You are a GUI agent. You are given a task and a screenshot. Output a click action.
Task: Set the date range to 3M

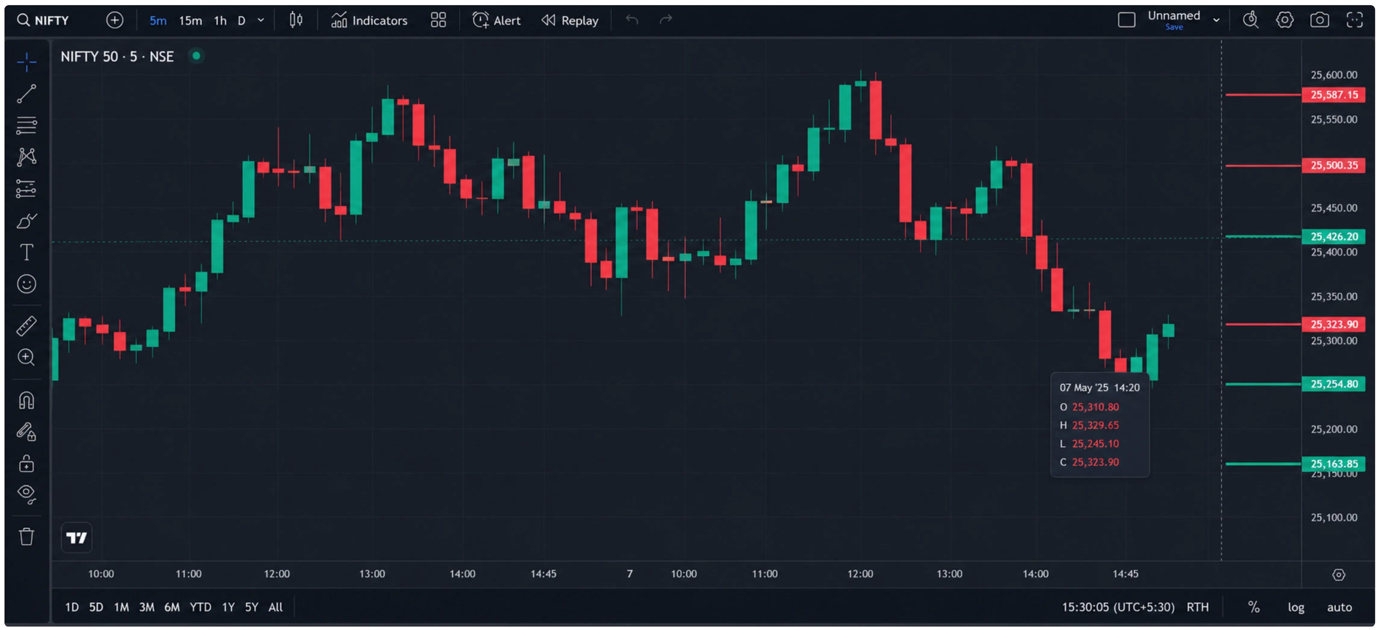click(146, 607)
